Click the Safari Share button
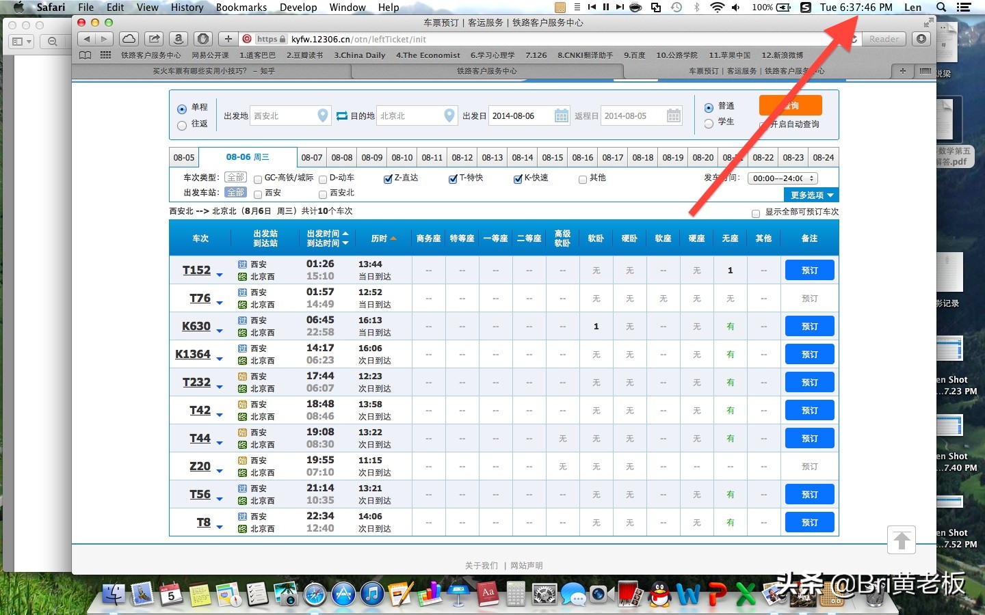Image resolution: width=985 pixels, height=615 pixels. [155, 39]
